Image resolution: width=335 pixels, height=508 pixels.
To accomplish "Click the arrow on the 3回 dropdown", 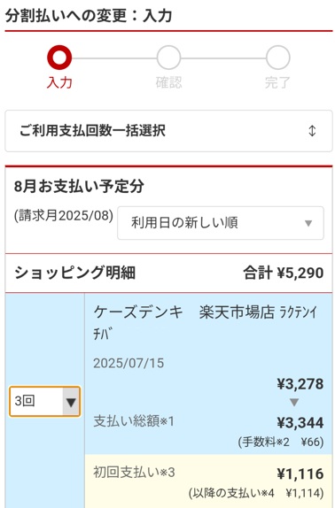I will click(x=71, y=402).
